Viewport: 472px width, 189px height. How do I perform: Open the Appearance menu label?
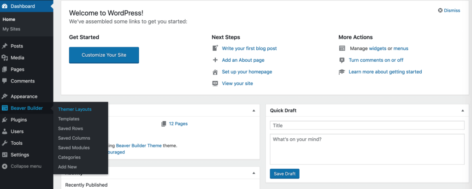tap(24, 97)
